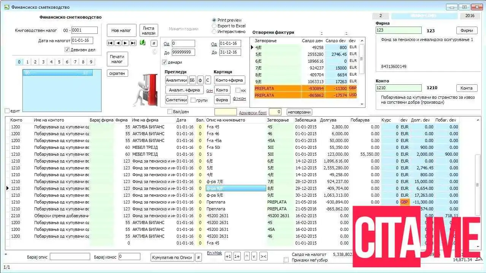Toggle the Девизен дел checkbox
486x273 pixels.
click(67, 50)
